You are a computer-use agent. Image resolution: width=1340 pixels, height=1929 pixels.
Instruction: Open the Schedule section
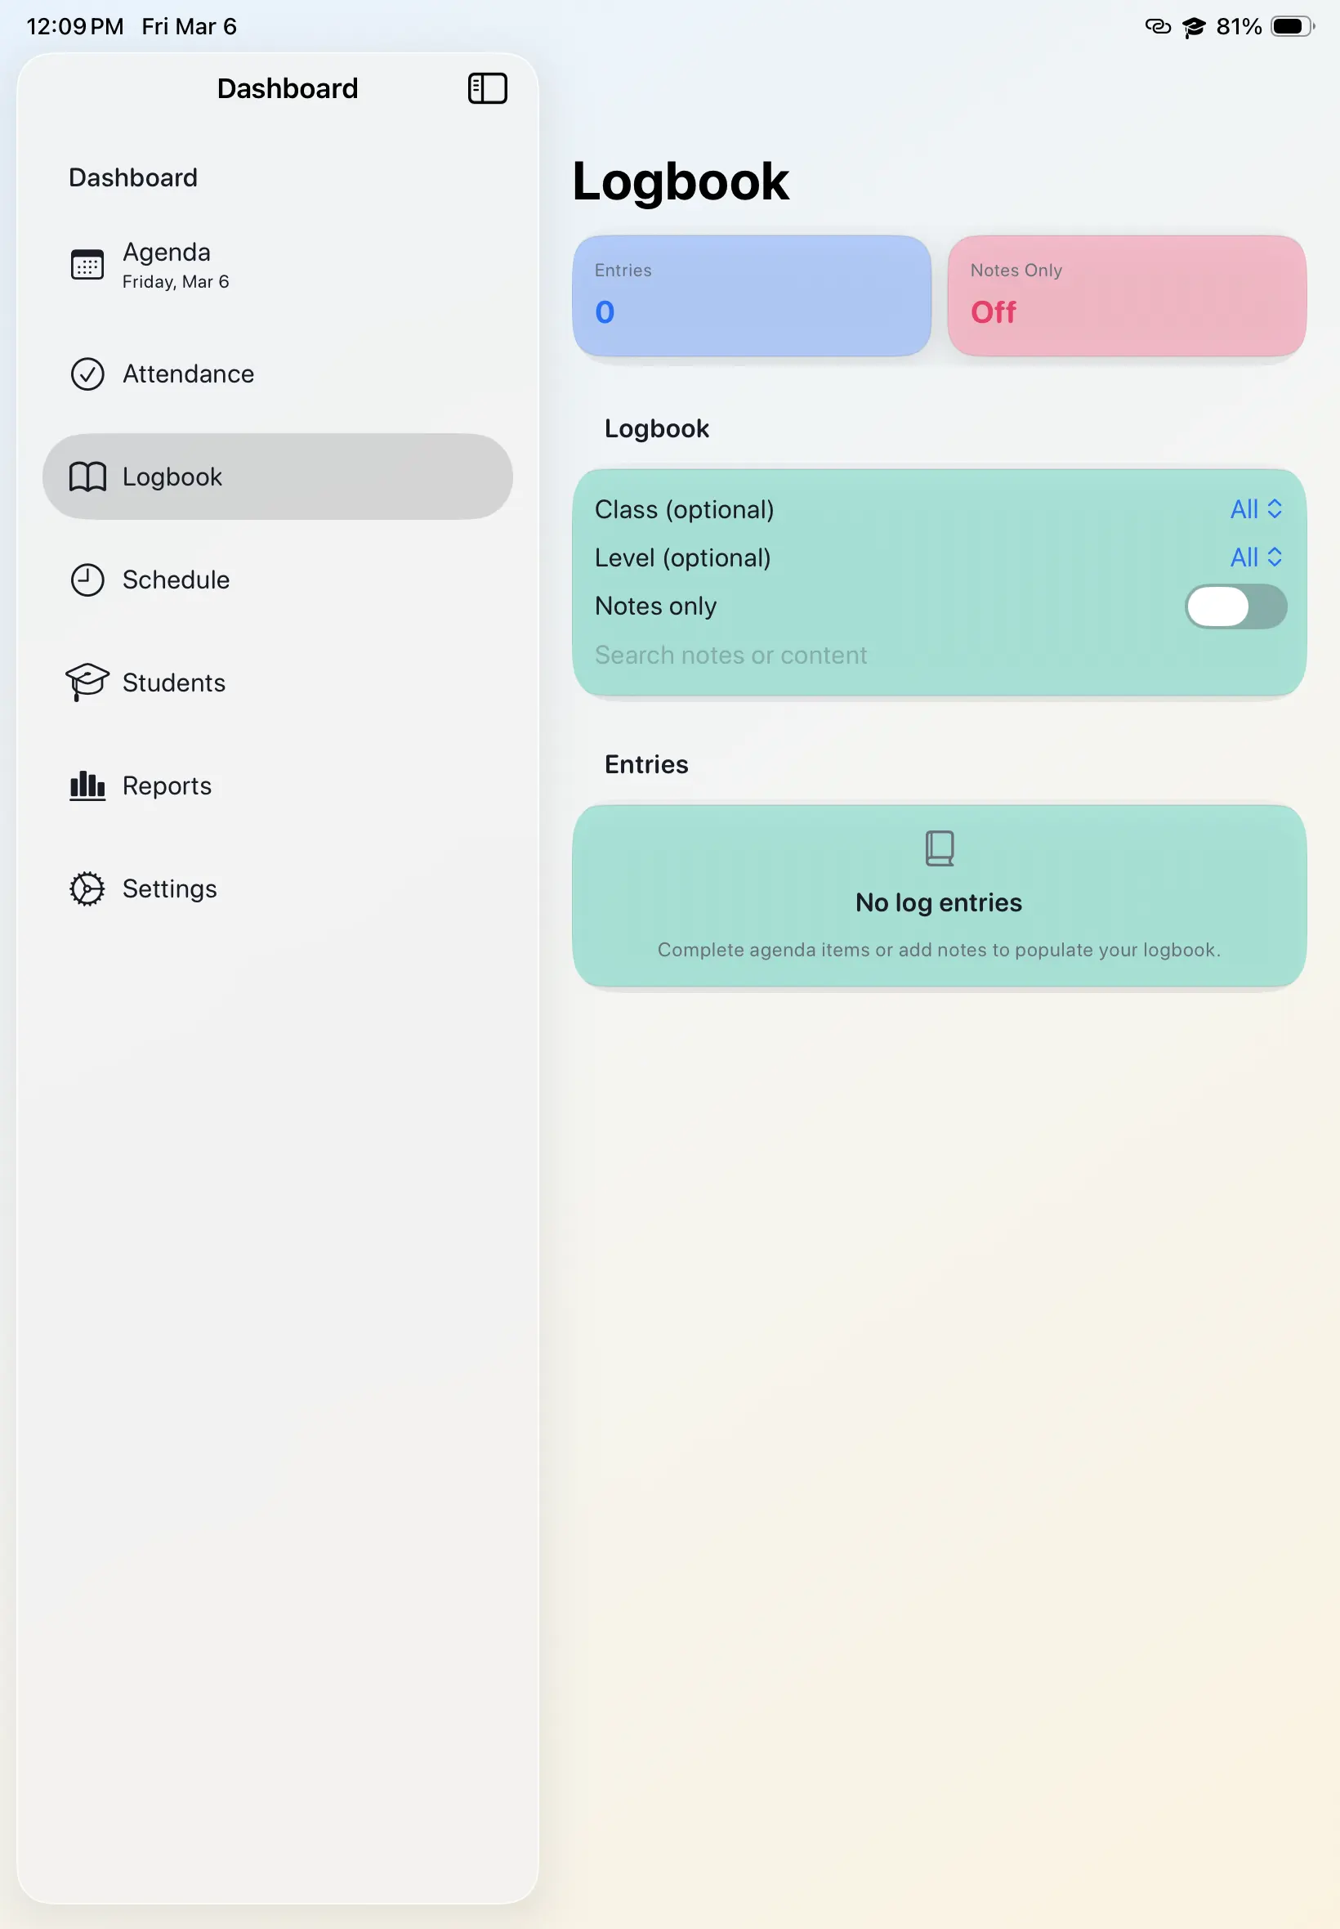pos(176,580)
